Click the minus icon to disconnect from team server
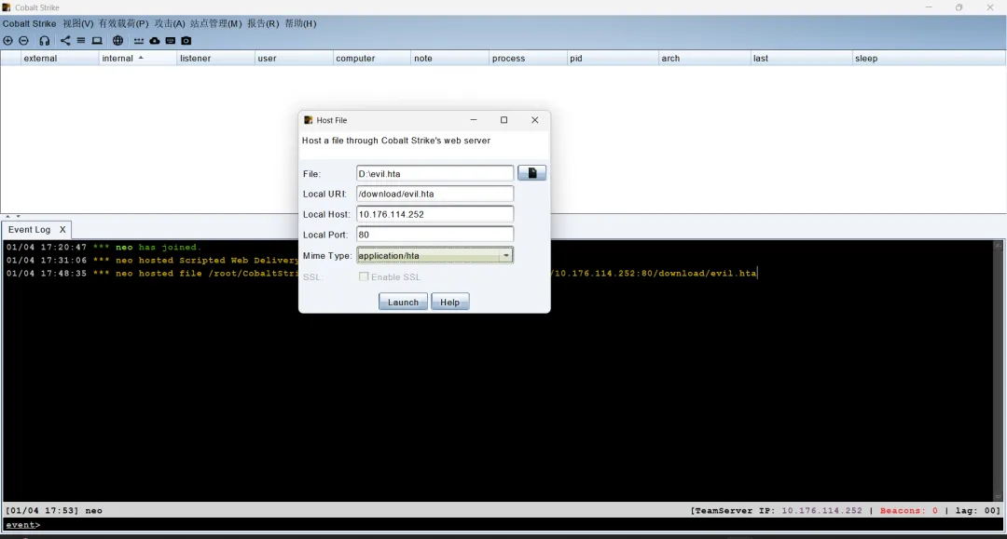The height and width of the screenshot is (539, 1007). 23,40
